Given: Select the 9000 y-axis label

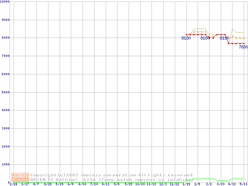Looking at the screenshot, I should (5, 20).
